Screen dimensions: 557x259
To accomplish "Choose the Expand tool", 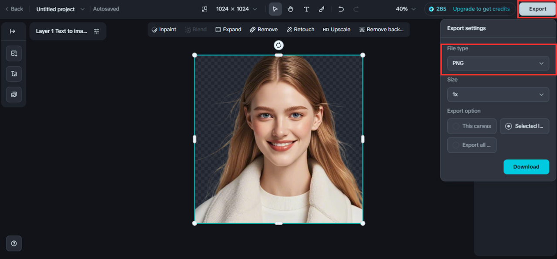I will tap(228, 30).
